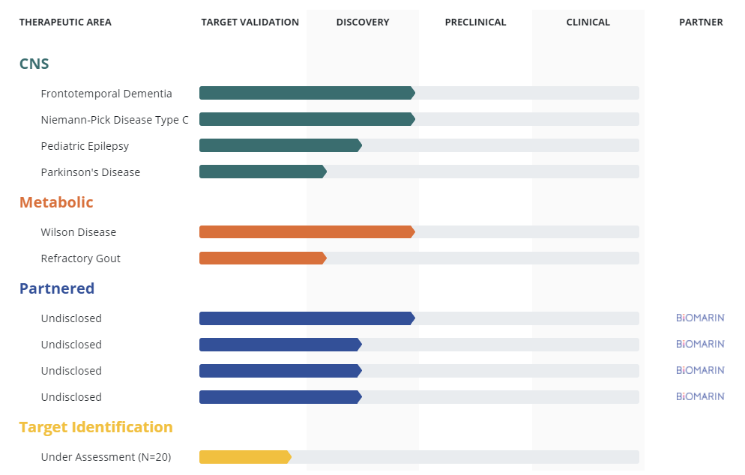Click the Clinical column header
745x475 pixels.
point(588,22)
